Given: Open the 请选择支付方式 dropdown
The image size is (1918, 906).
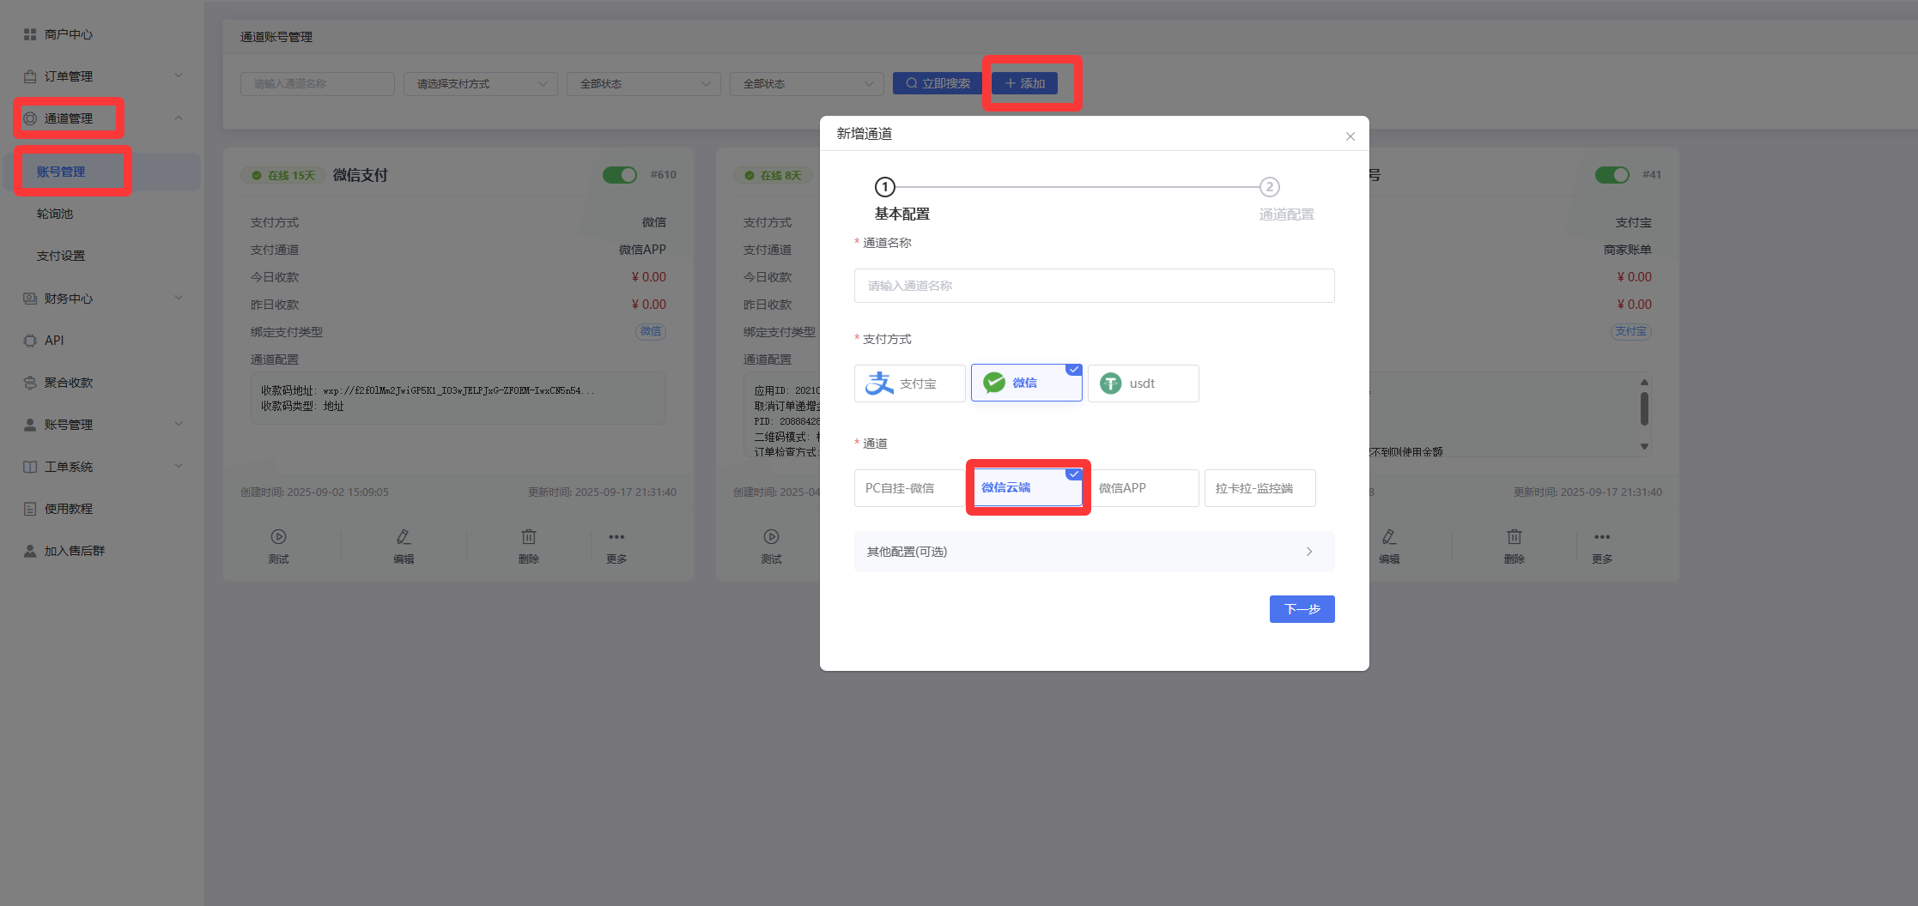Looking at the screenshot, I should 480,84.
